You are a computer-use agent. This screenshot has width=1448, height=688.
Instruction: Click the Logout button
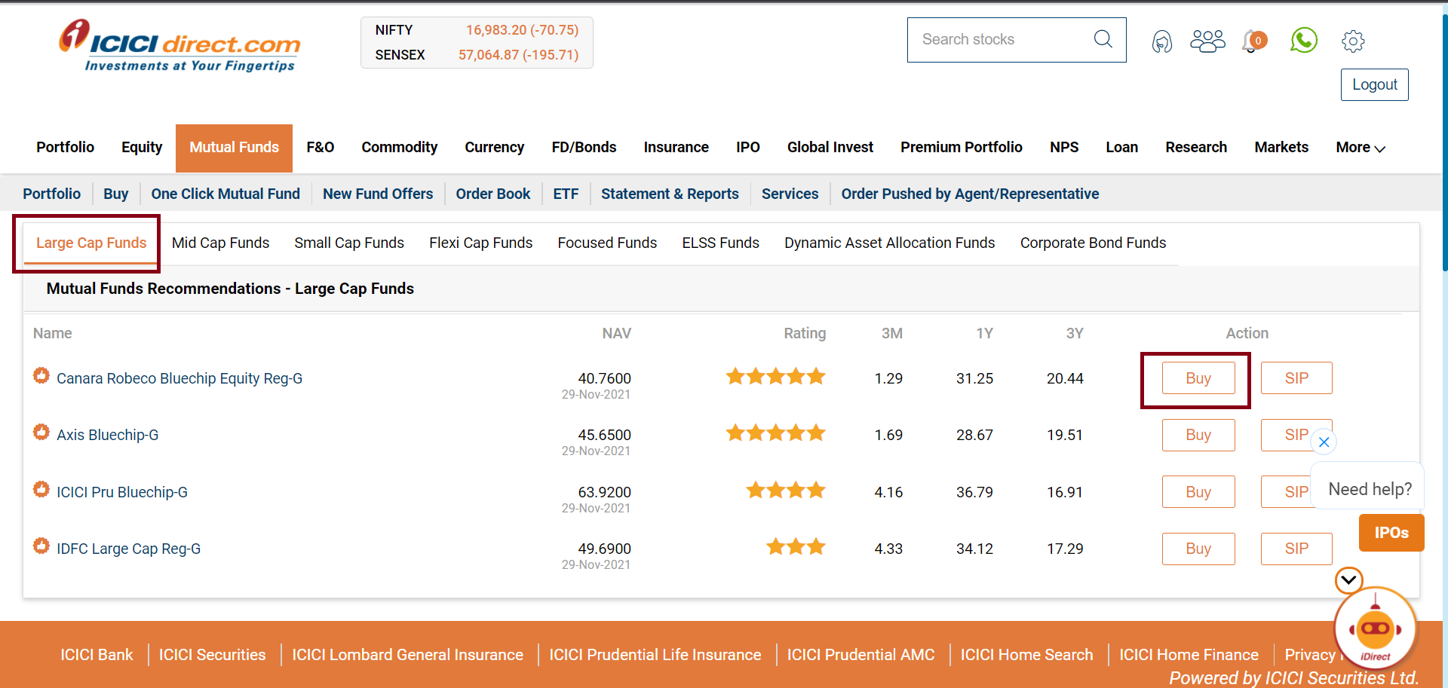pyautogui.click(x=1374, y=84)
